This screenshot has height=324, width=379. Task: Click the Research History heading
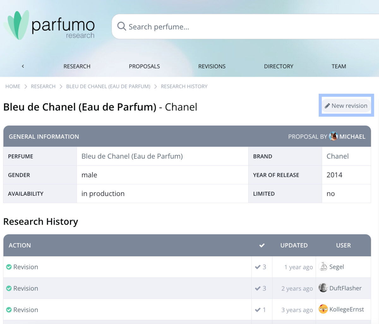[x=41, y=222]
